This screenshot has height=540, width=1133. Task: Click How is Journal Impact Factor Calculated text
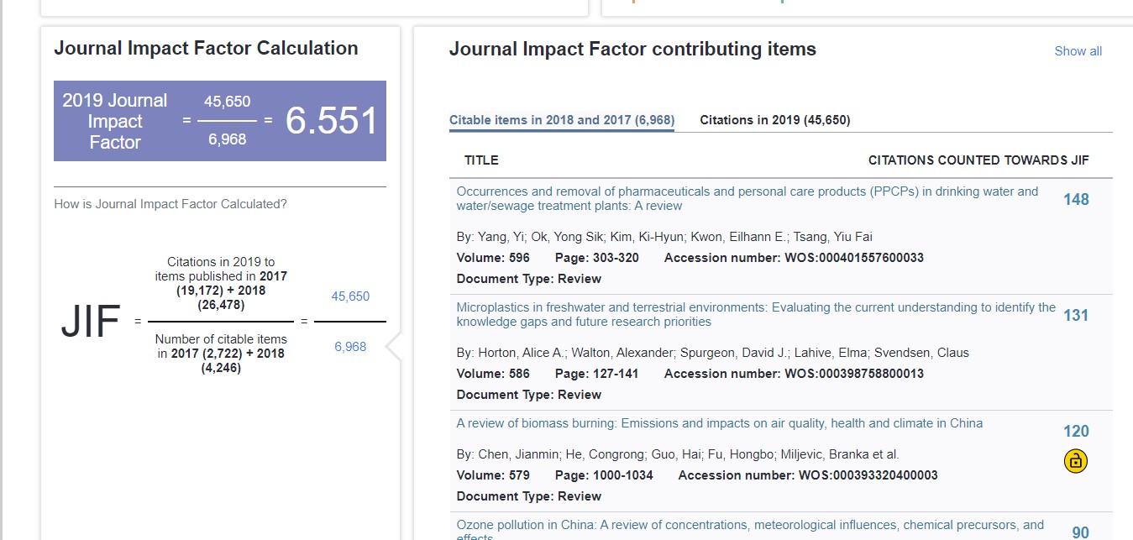coord(170,204)
